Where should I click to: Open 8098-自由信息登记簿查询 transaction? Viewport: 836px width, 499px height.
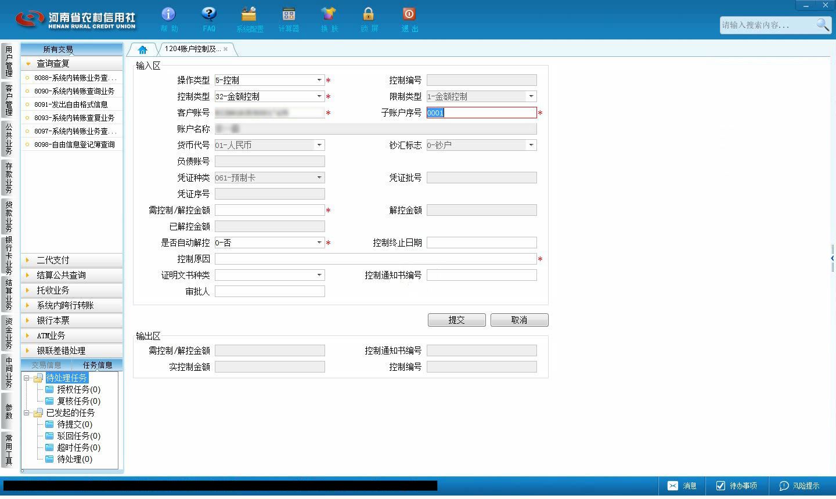72,144
